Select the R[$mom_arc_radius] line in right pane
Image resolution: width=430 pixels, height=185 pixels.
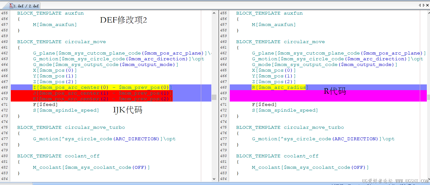[x=280, y=87]
